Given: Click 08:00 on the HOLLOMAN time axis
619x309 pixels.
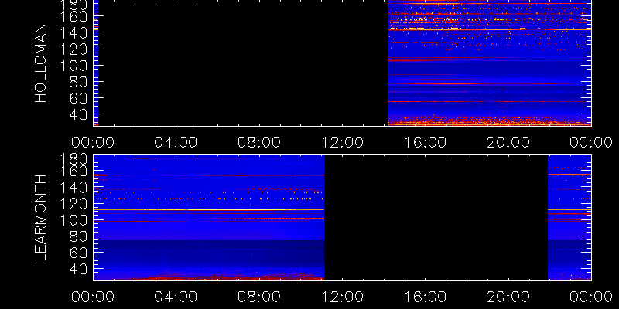Looking at the screenshot, I should click(259, 142).
